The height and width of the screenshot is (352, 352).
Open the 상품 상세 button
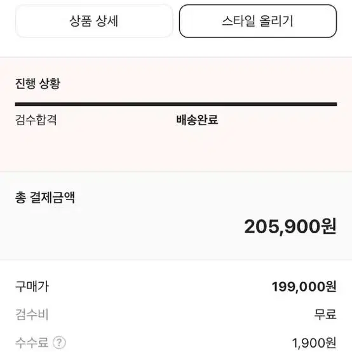point(94,21)
